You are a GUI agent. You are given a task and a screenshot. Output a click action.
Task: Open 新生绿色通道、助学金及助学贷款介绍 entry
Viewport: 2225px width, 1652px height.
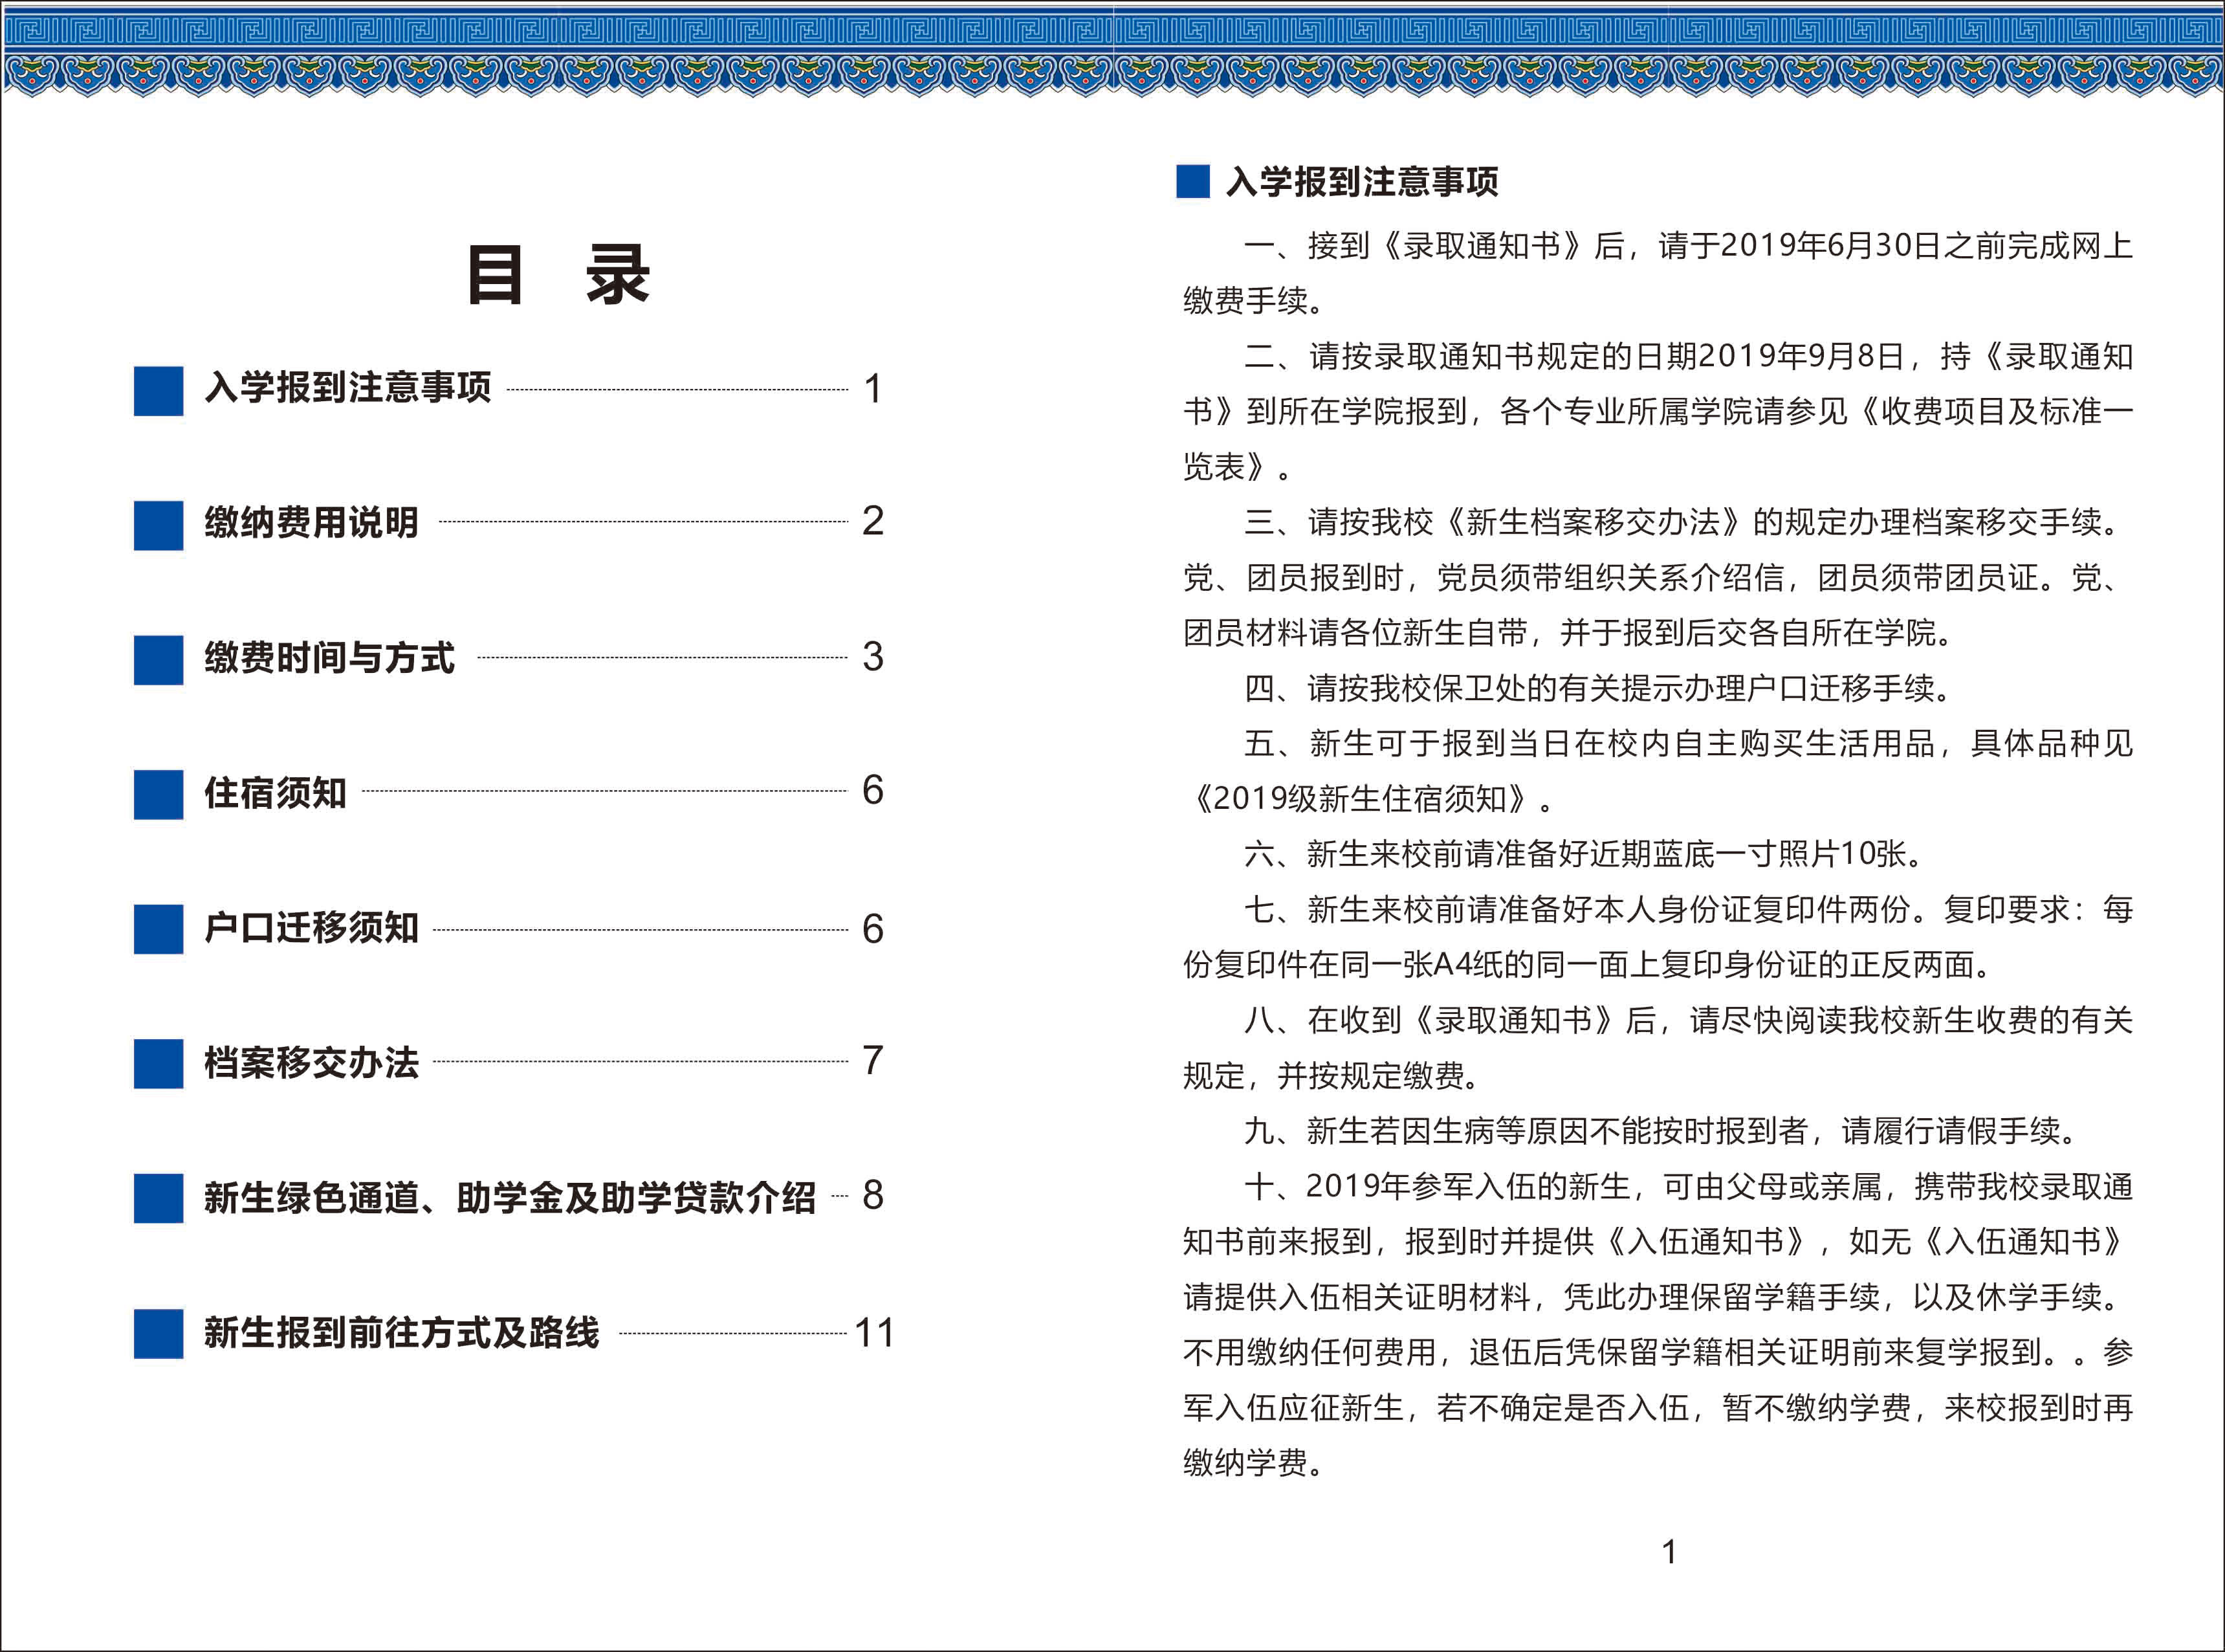point(510,1197)
